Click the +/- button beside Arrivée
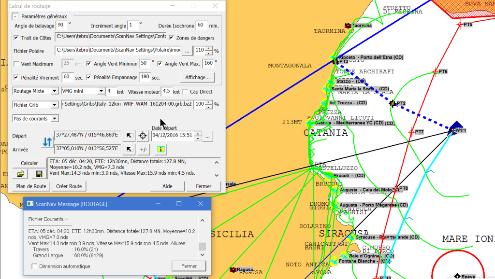This screenshot has height=279, width=495. [143, 150]
